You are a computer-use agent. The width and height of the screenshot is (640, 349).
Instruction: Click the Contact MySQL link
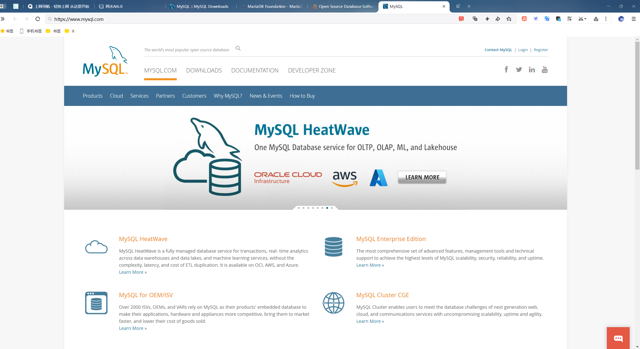pos(498,50)
